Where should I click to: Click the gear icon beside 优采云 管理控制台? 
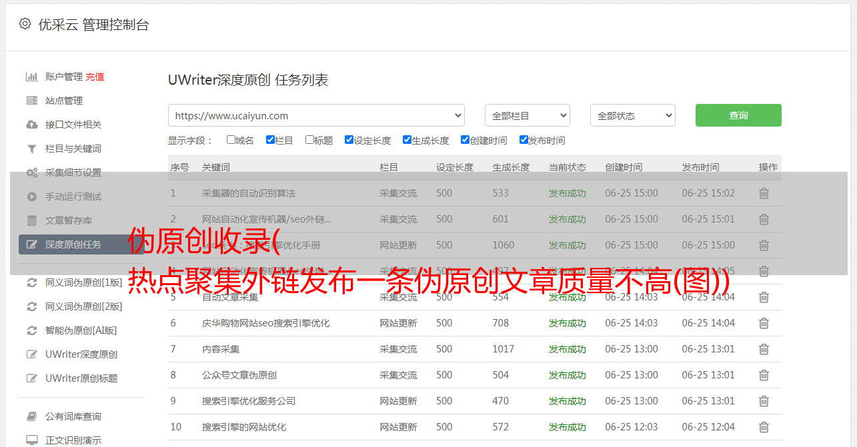pyautogui.click(x=25, y=24)
